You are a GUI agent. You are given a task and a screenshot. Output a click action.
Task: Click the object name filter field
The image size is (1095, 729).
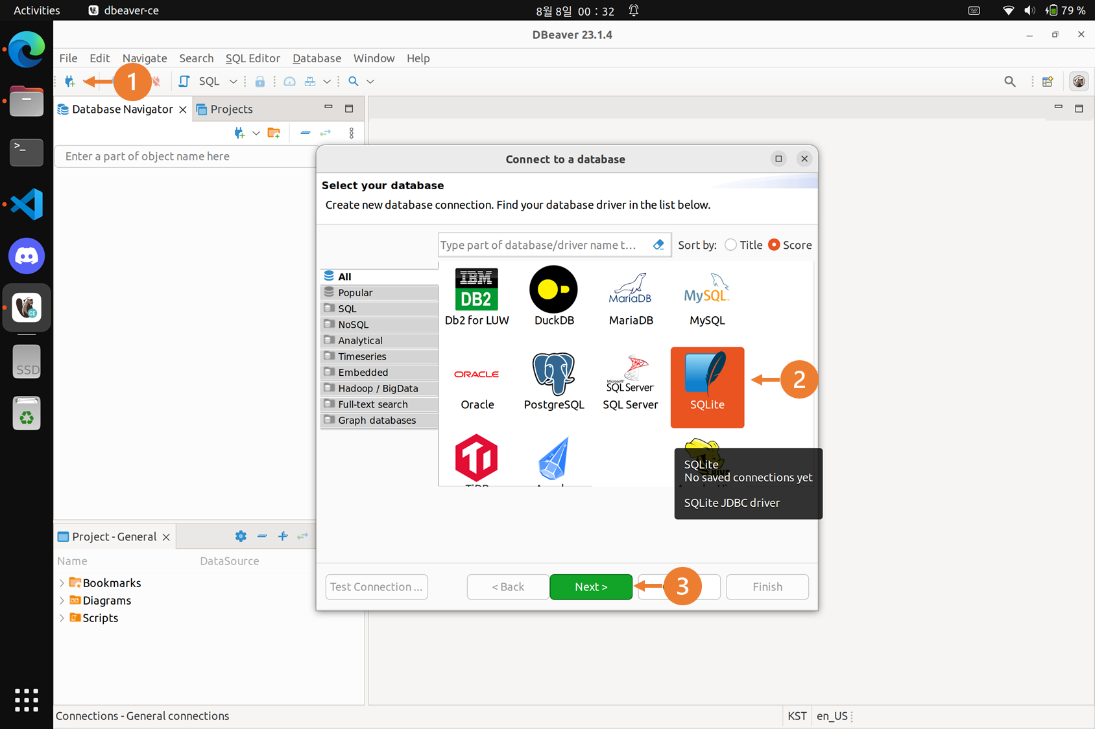pos(186,156)
